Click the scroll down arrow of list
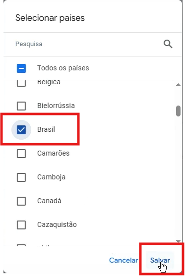Image resolution: width=185 pixels, height=276 pixels. click(x=179, y=241)
